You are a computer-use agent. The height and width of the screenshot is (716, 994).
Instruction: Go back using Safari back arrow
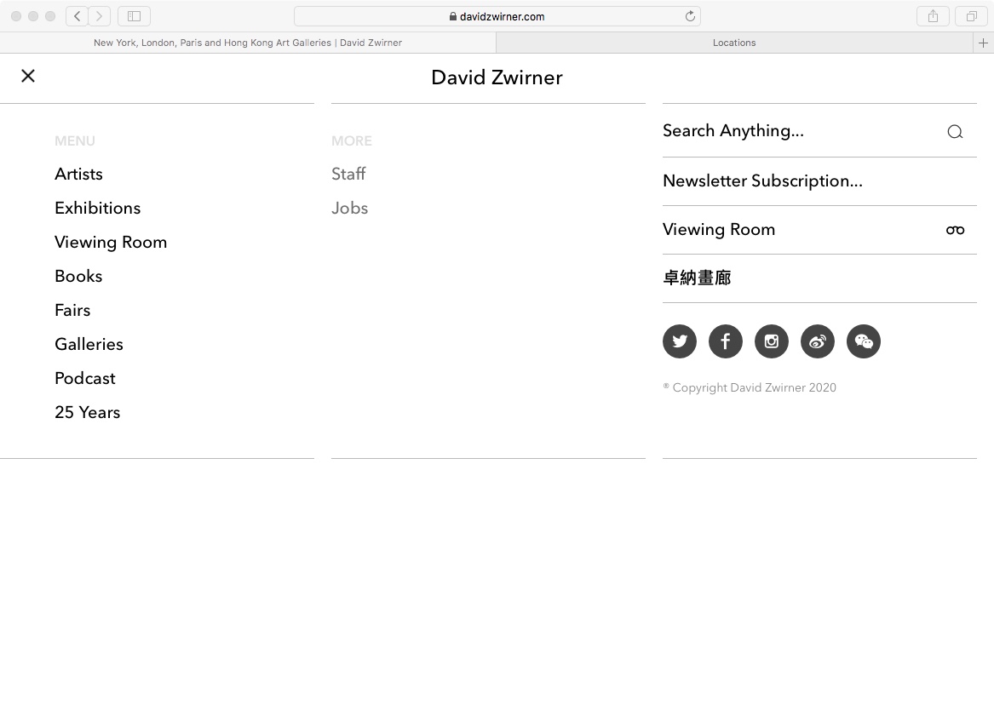tap(78, 16)
